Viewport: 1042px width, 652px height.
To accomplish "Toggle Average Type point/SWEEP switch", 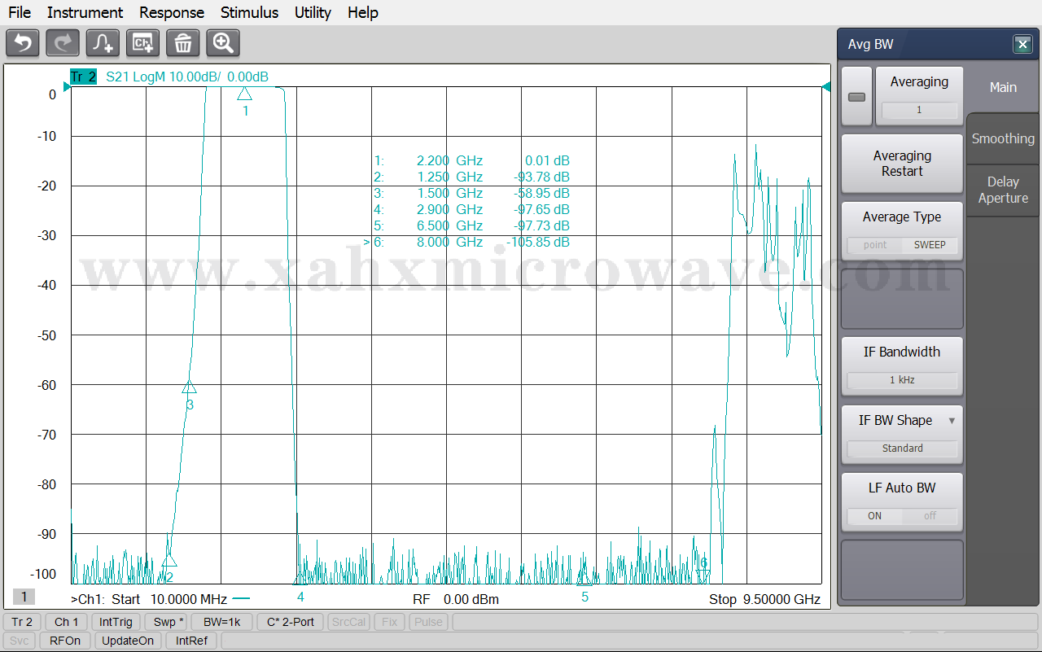I will coord(902,245).
